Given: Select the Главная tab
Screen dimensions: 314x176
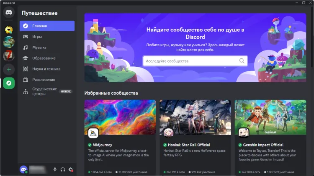Looking at the screenshot, I should tap(47, 26).
